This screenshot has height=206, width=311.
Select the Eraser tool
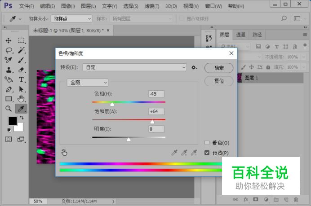pos(21,70)
